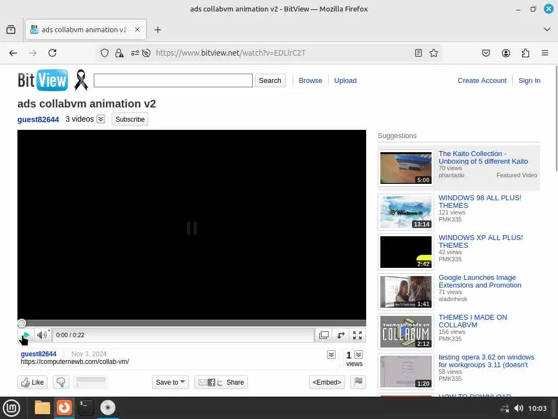Open a new tab with plus button

[x=157, y=29]
